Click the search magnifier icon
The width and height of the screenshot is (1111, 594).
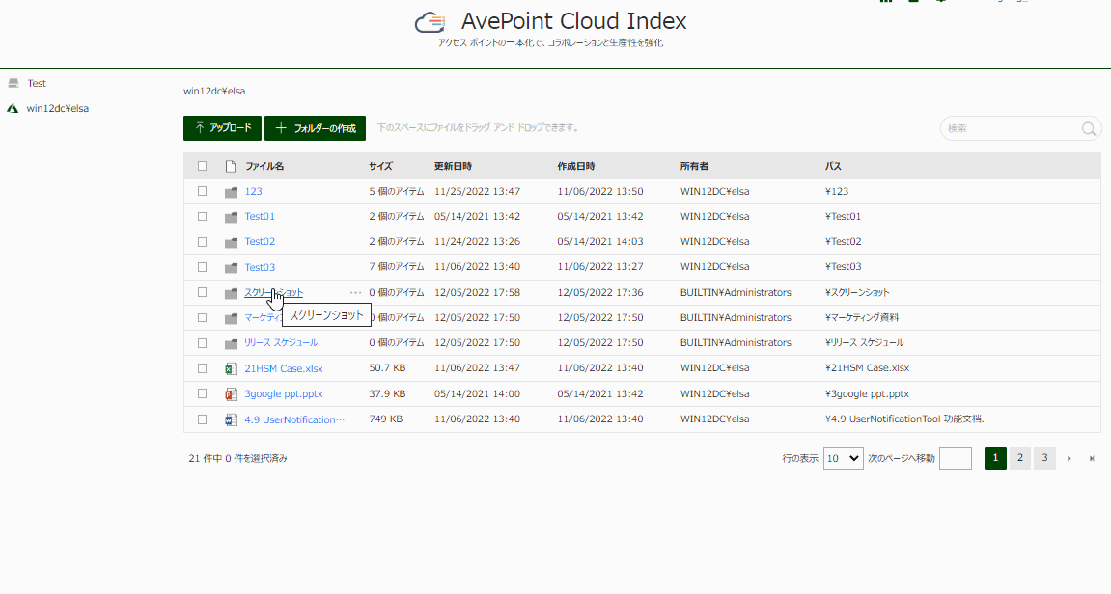click(x=1089, y=129)
